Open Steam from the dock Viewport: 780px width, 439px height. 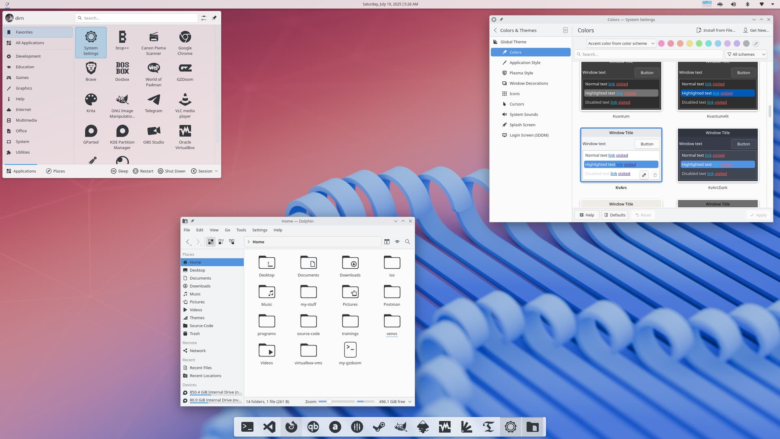tap(379, 427)
